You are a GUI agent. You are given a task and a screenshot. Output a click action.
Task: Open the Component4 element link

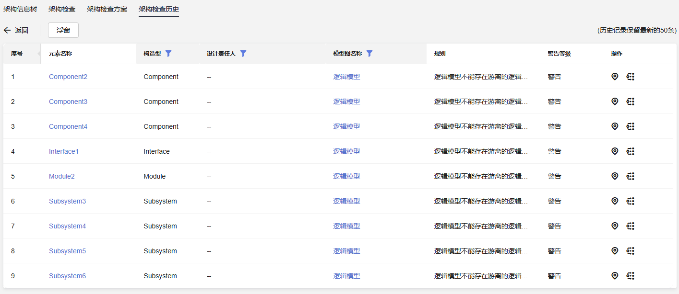(68, 126)
